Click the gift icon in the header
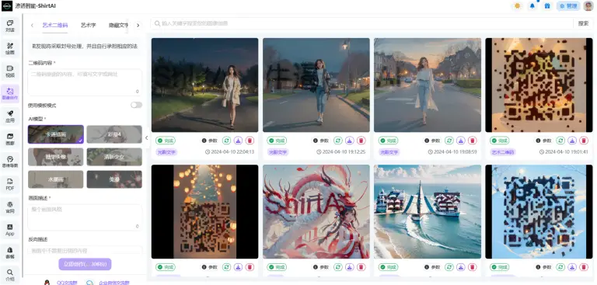597x285 pixels. 547,6
